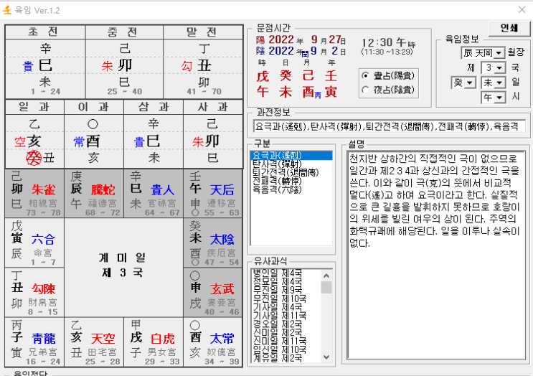Click the 초전 header cell
533x376 pixels.
pyautogui.click(x=45, y=32)
